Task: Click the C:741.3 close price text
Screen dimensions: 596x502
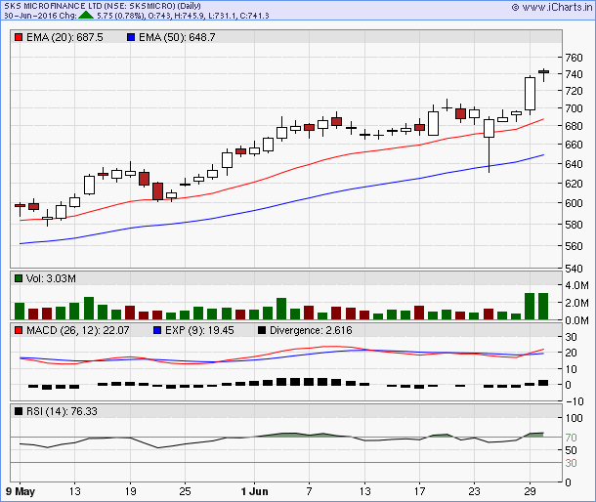Action: (254, 16)
